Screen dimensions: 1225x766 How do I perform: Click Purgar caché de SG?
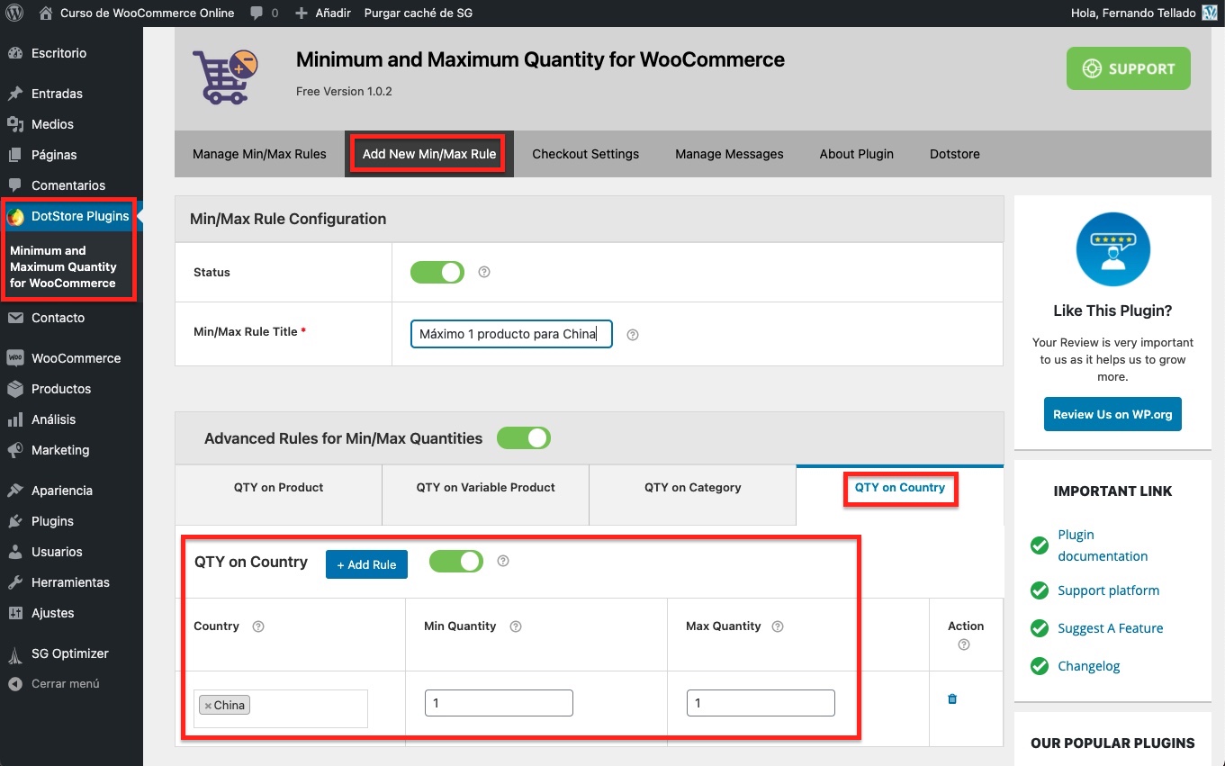tap(418, 13)
